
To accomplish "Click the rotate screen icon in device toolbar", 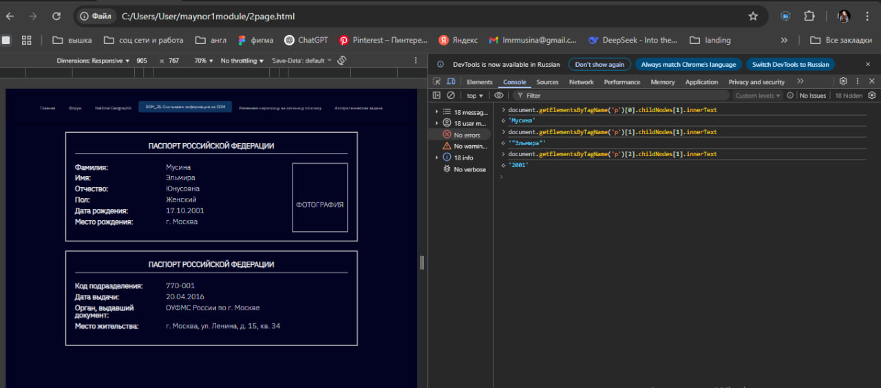I will [x=341, y=61].
